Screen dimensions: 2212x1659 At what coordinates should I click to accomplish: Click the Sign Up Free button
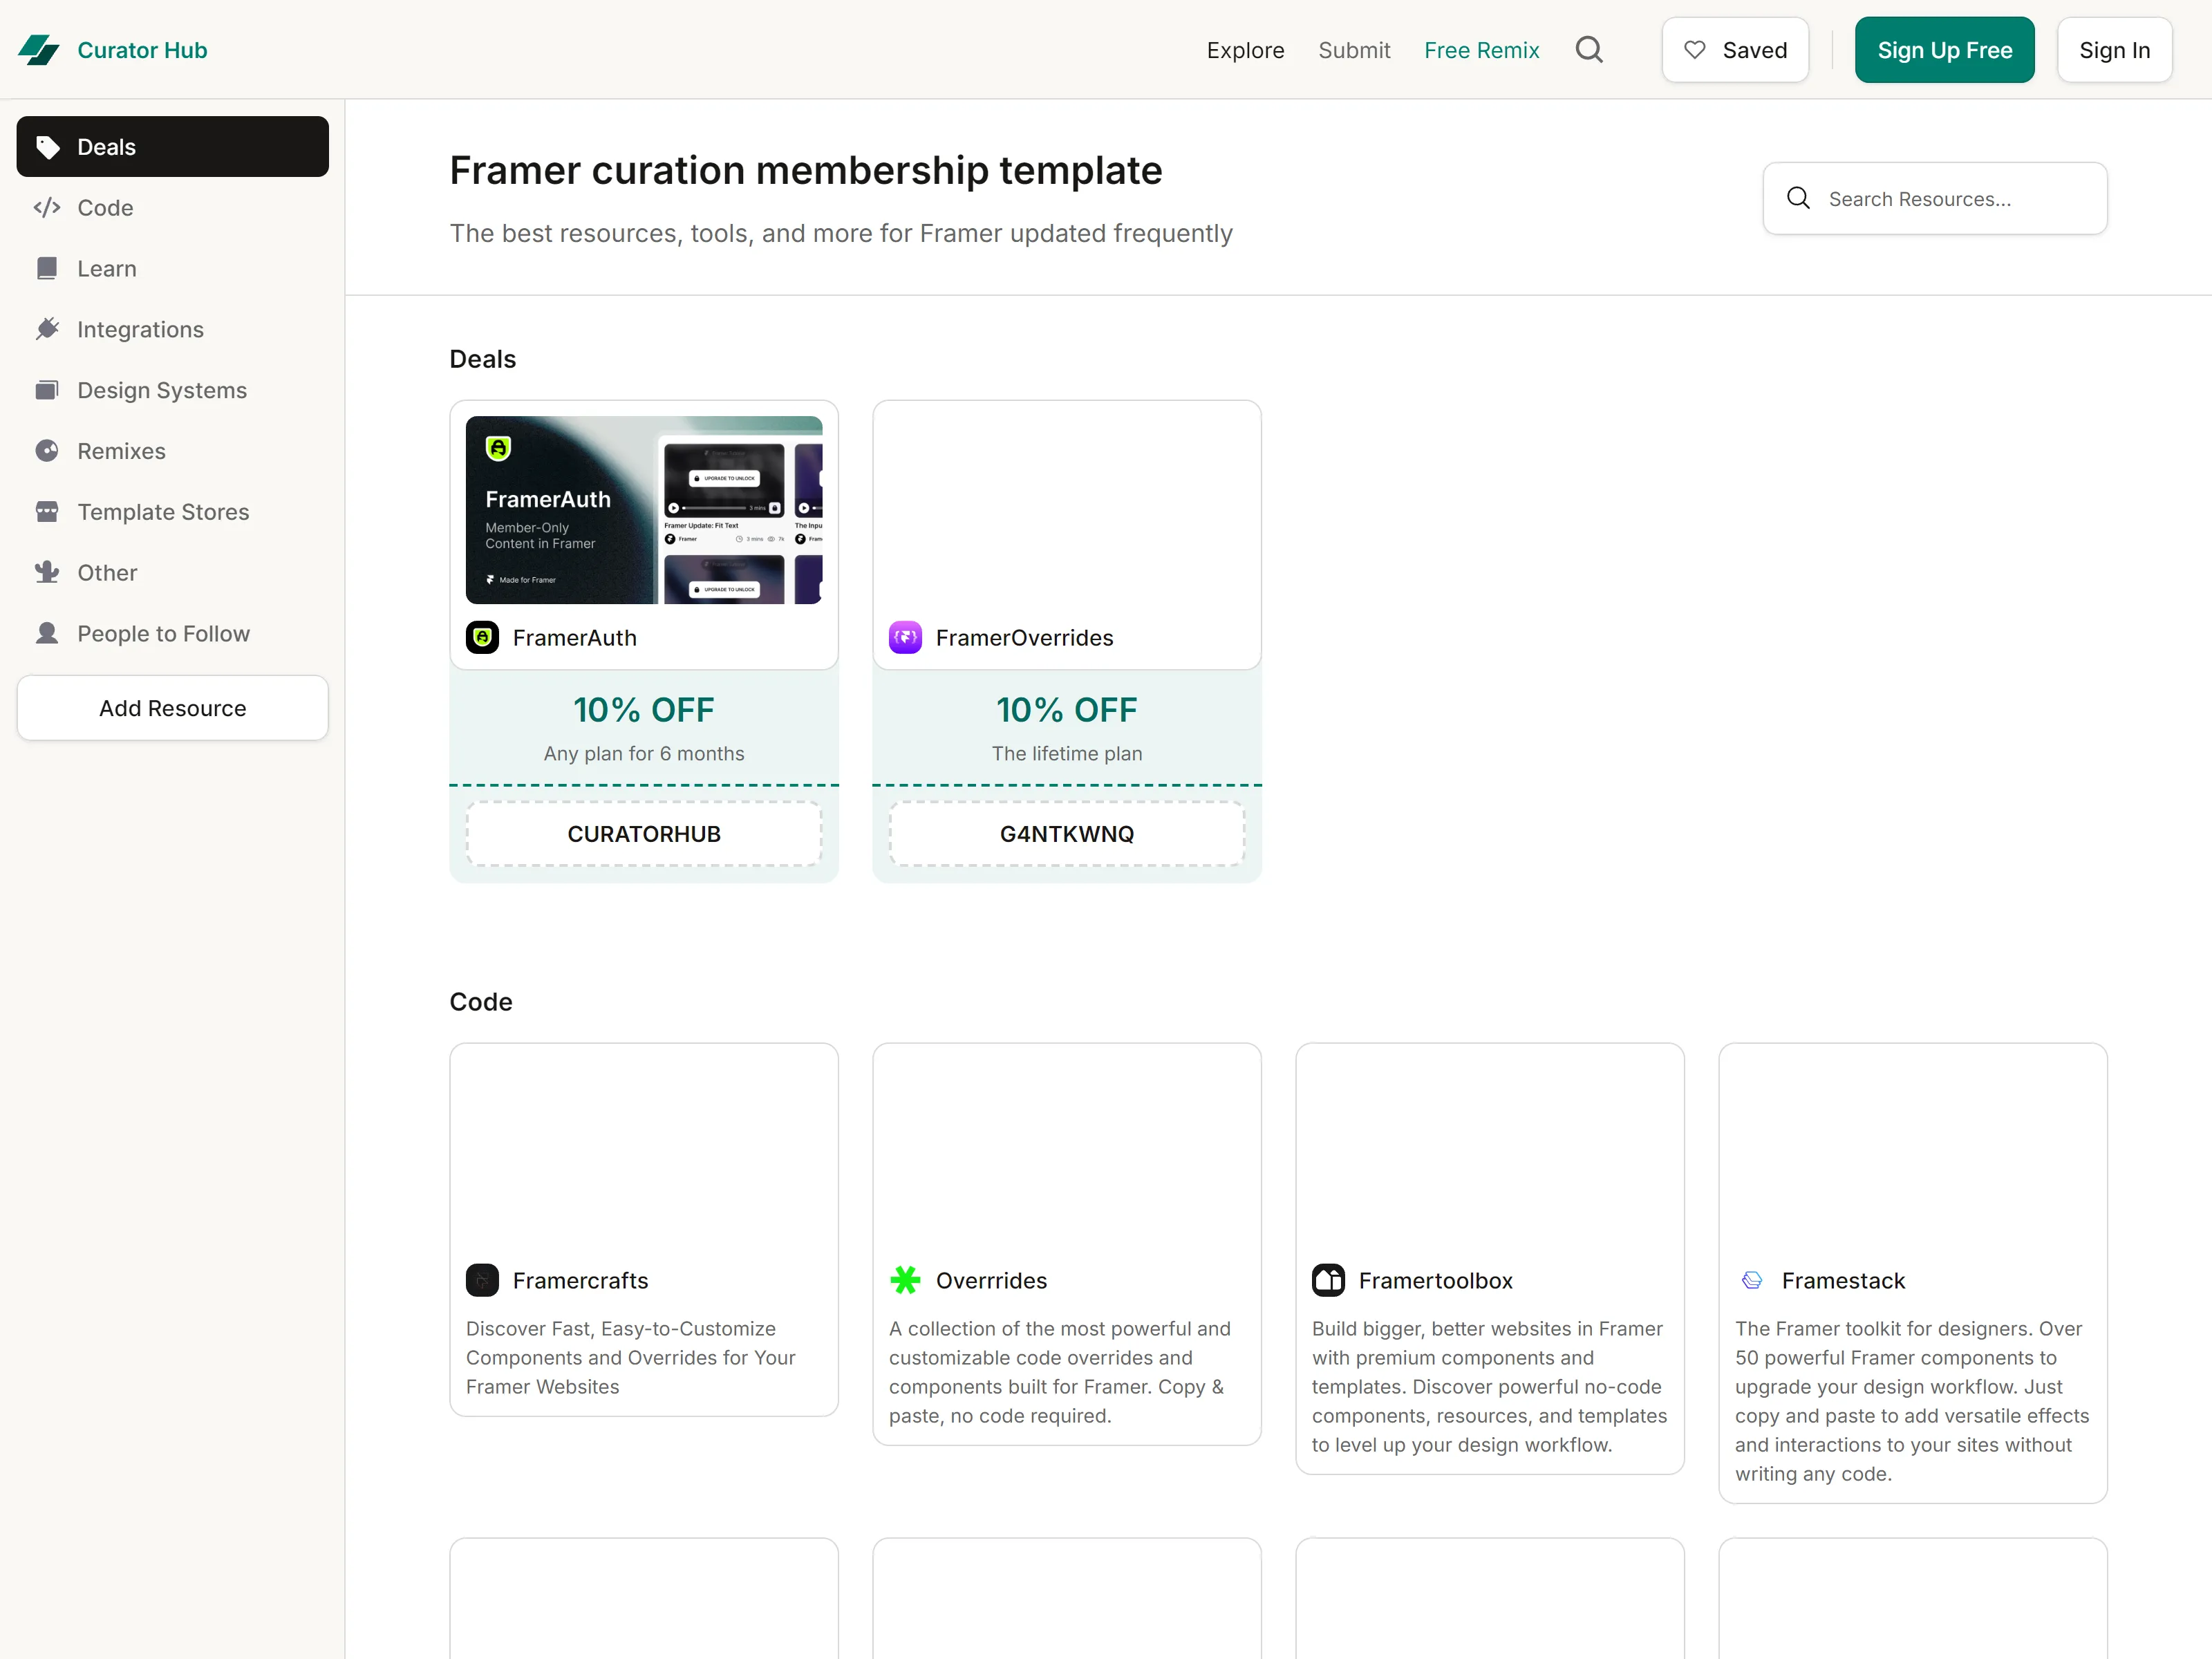coord(1944,50)
